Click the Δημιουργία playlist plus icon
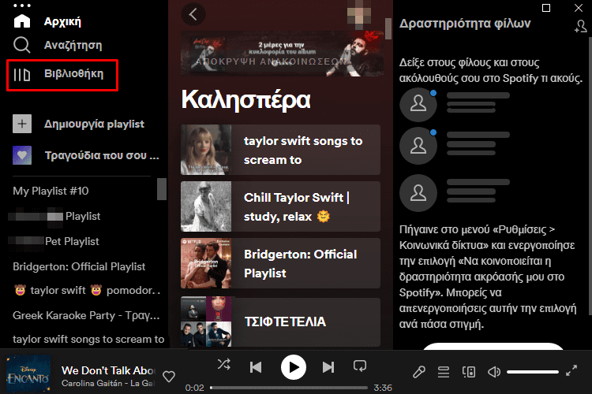592x394 pixels. click(22, 124)
